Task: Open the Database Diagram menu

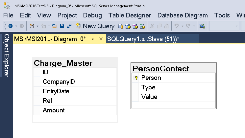Action: click(183, 15)
